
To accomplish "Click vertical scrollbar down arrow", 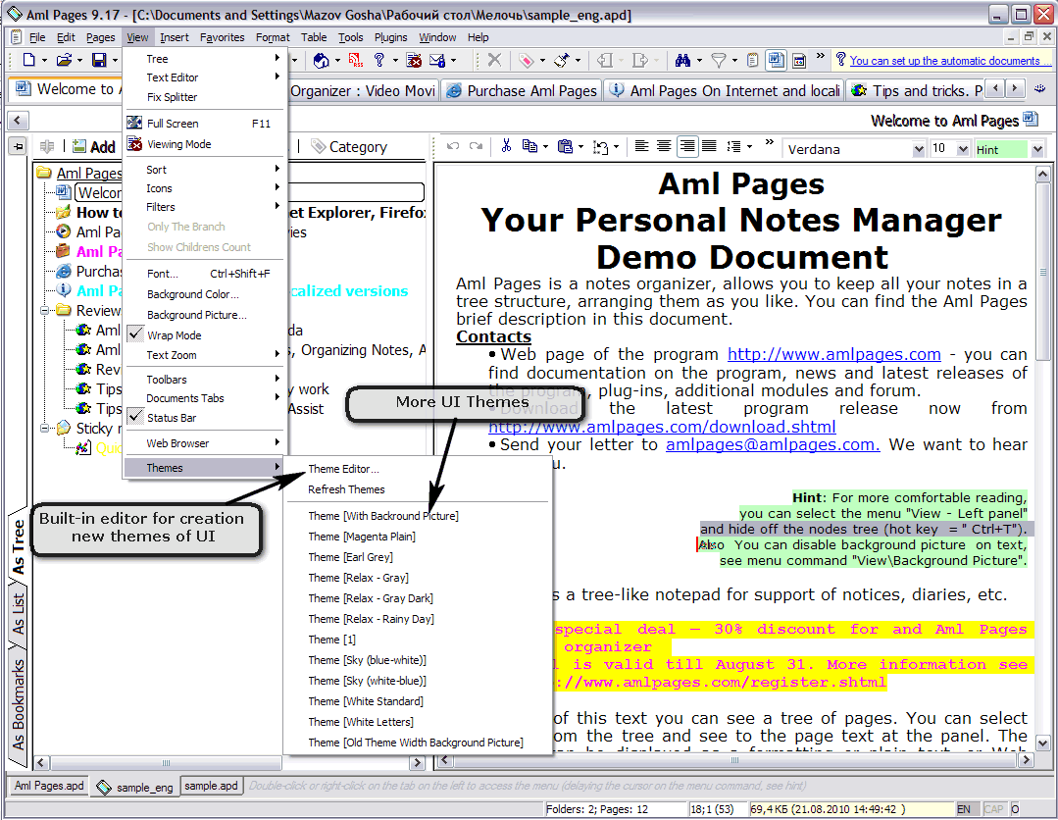I will coord(1042,743).
